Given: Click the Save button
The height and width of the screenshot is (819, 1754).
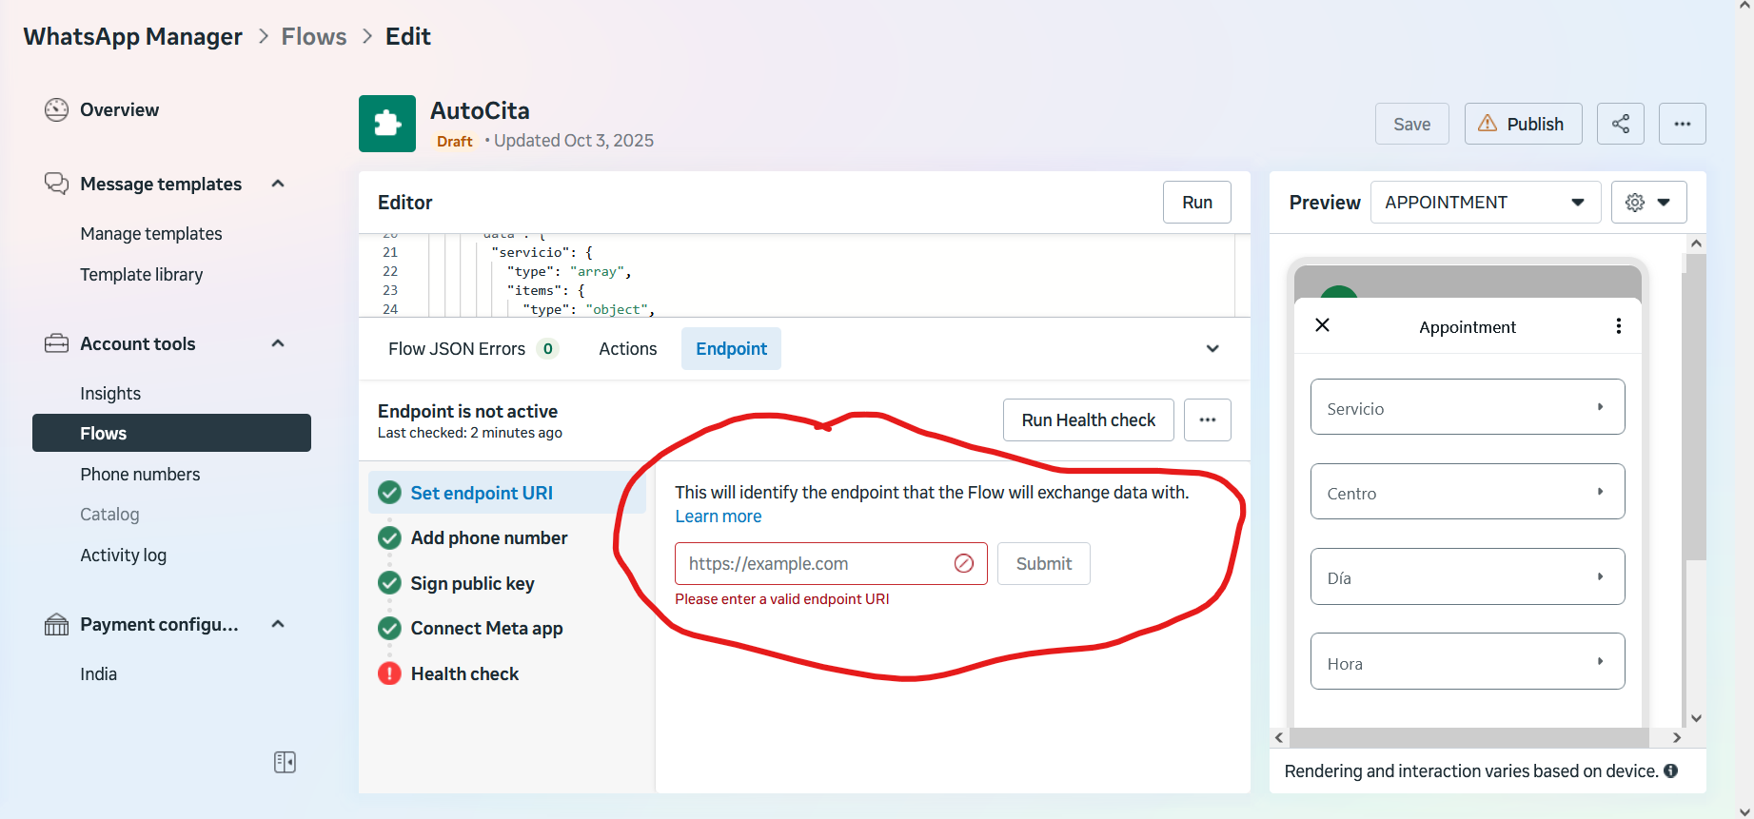Looking at the screenshot, I should (1412, 124).
